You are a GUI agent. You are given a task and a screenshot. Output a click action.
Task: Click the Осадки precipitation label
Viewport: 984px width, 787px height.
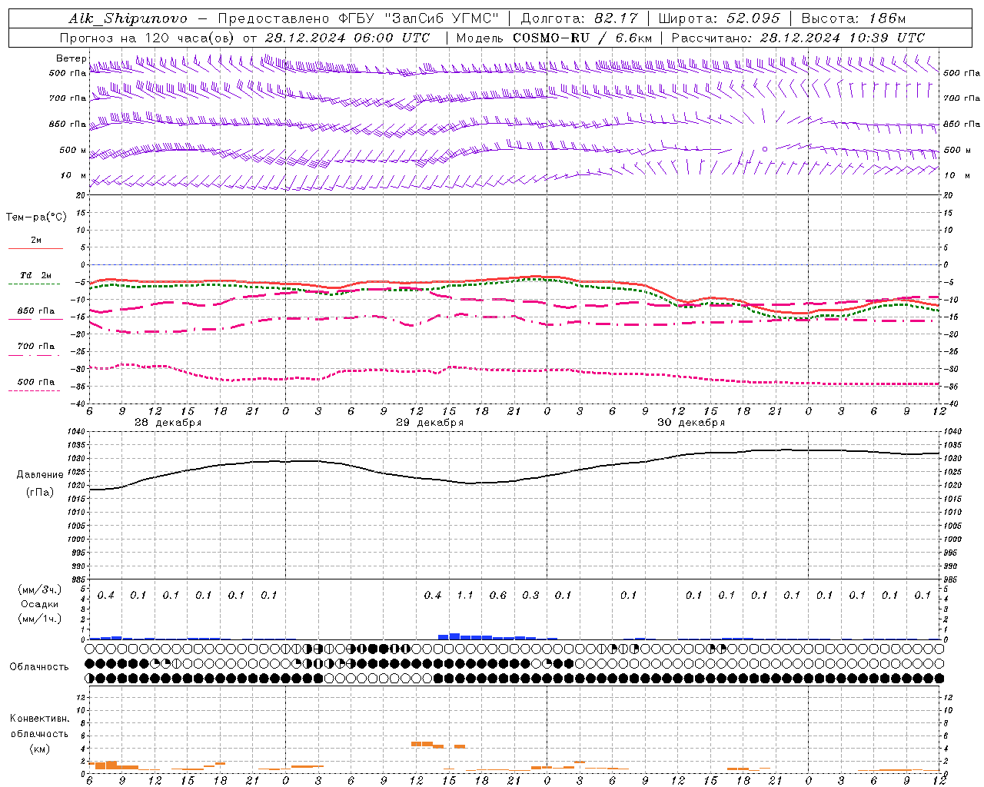coord(39,604)
